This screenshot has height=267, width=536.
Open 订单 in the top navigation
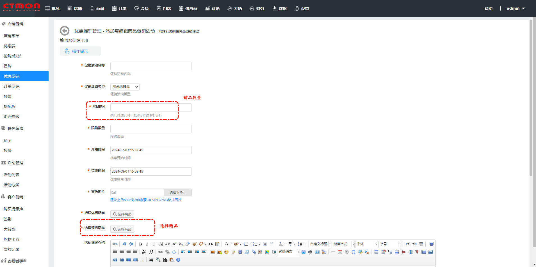(119, 8)
